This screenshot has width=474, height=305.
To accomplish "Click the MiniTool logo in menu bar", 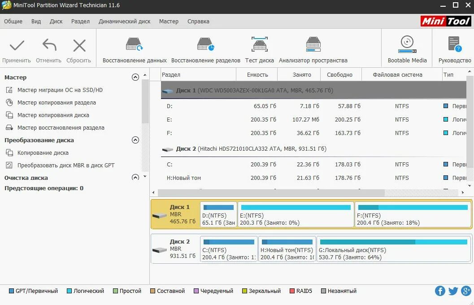I will click(x=446, y=21).
